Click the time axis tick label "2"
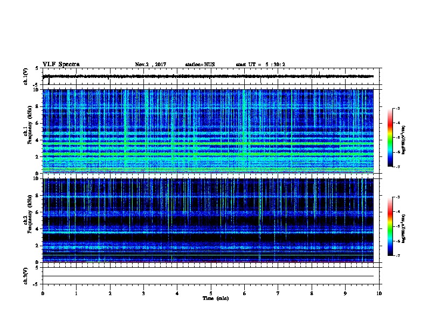The width and height of the screenshot is (427, 329). point(110,294)
